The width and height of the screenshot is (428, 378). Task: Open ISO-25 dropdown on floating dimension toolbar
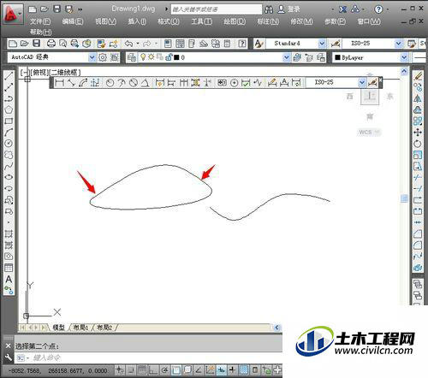click(362, 83)
